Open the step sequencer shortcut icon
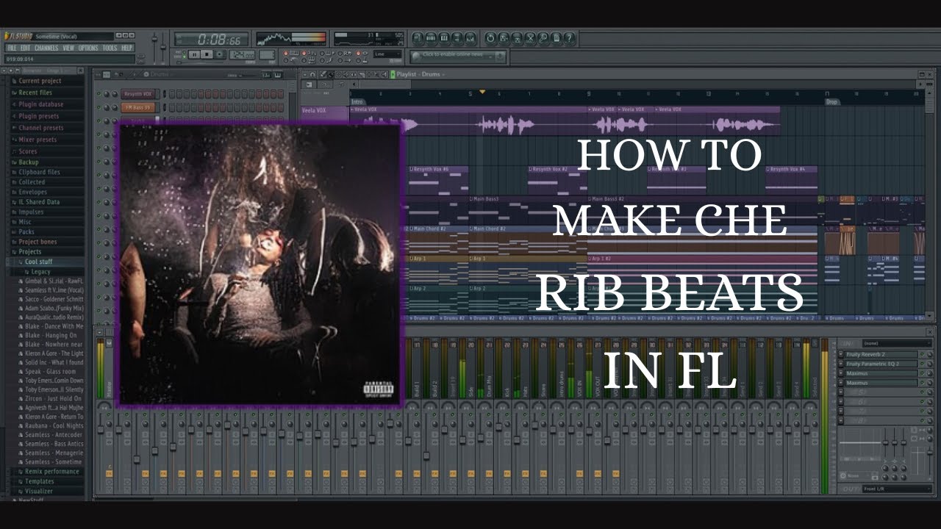The width and height of the screenshot is (941, 529). click(x=432, y=38)
